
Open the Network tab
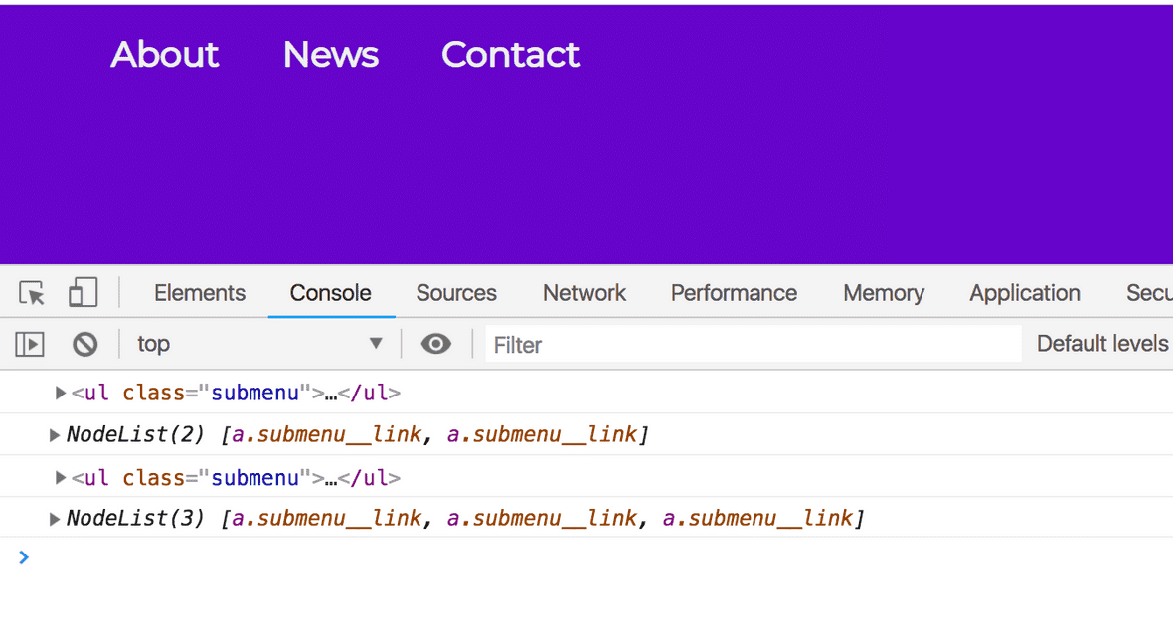pos(585,292)
